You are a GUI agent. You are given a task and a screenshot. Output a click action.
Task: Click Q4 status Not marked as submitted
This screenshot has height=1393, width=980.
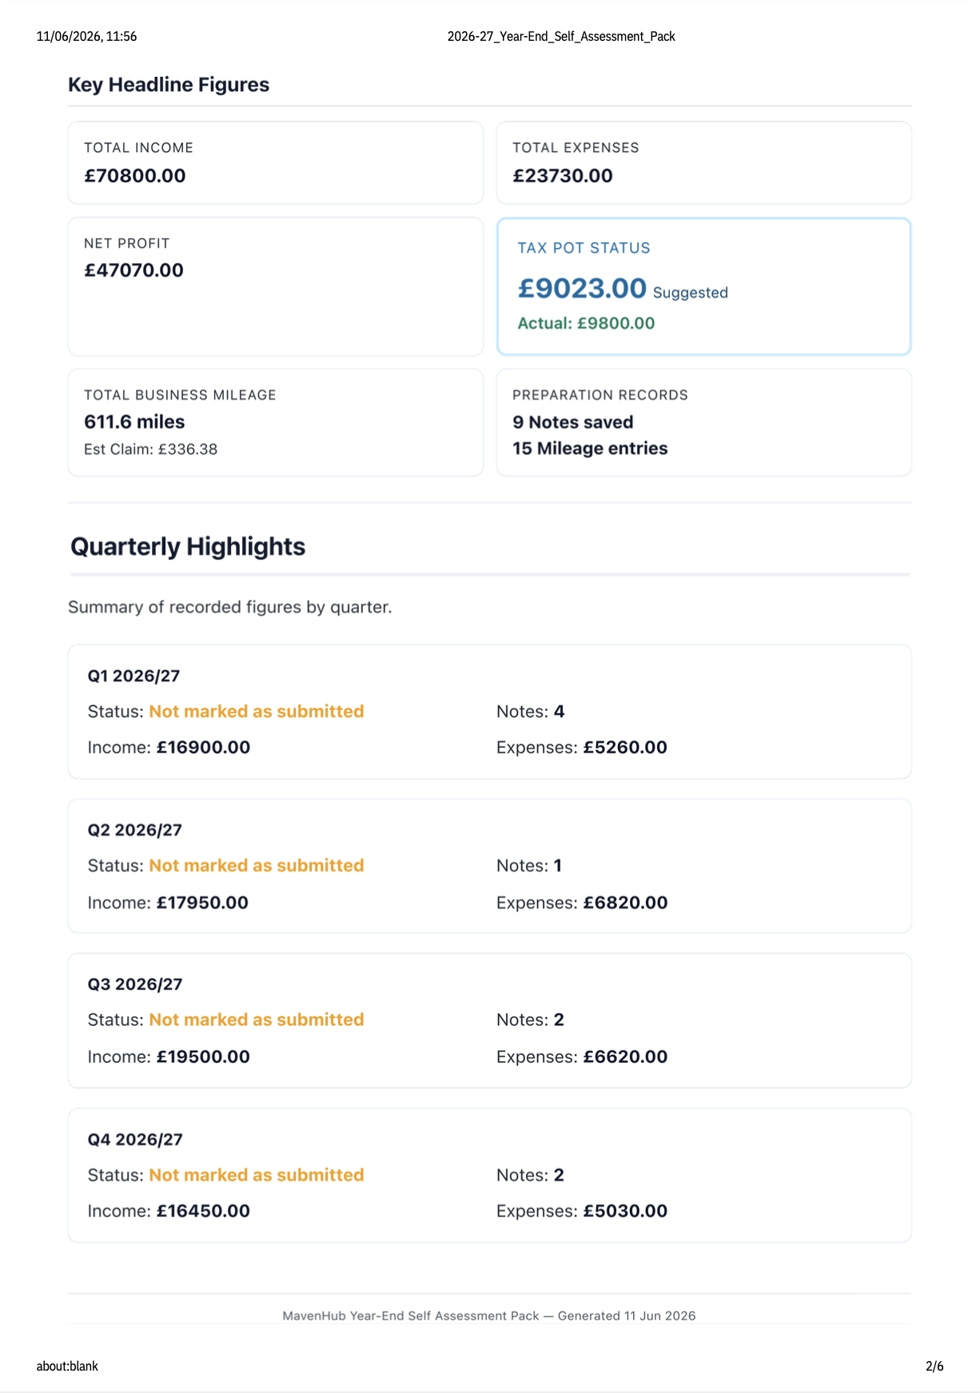click(x=257, y=1175)
